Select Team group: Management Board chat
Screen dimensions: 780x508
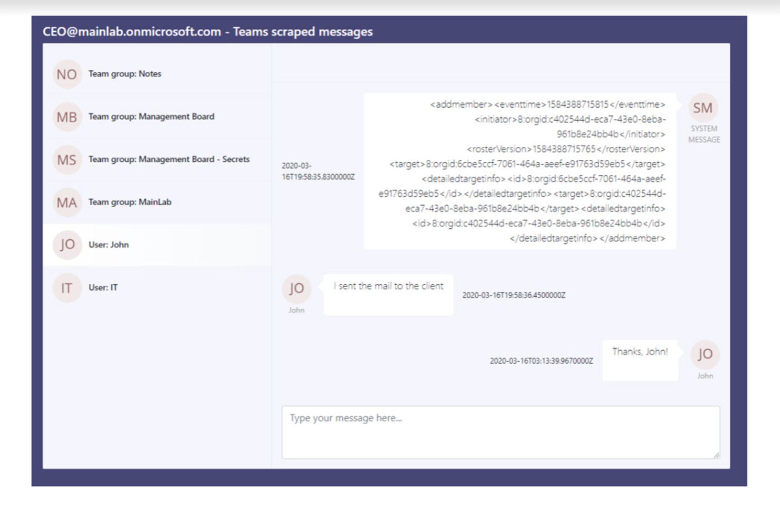151,117
